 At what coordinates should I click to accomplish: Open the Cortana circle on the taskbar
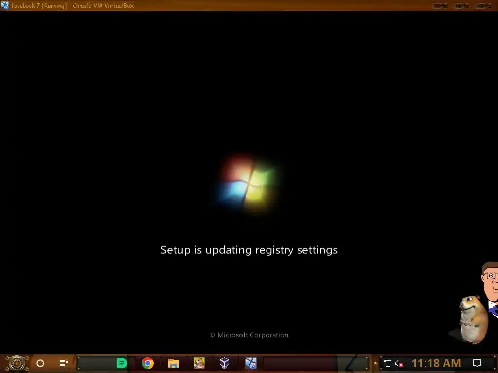40,363
